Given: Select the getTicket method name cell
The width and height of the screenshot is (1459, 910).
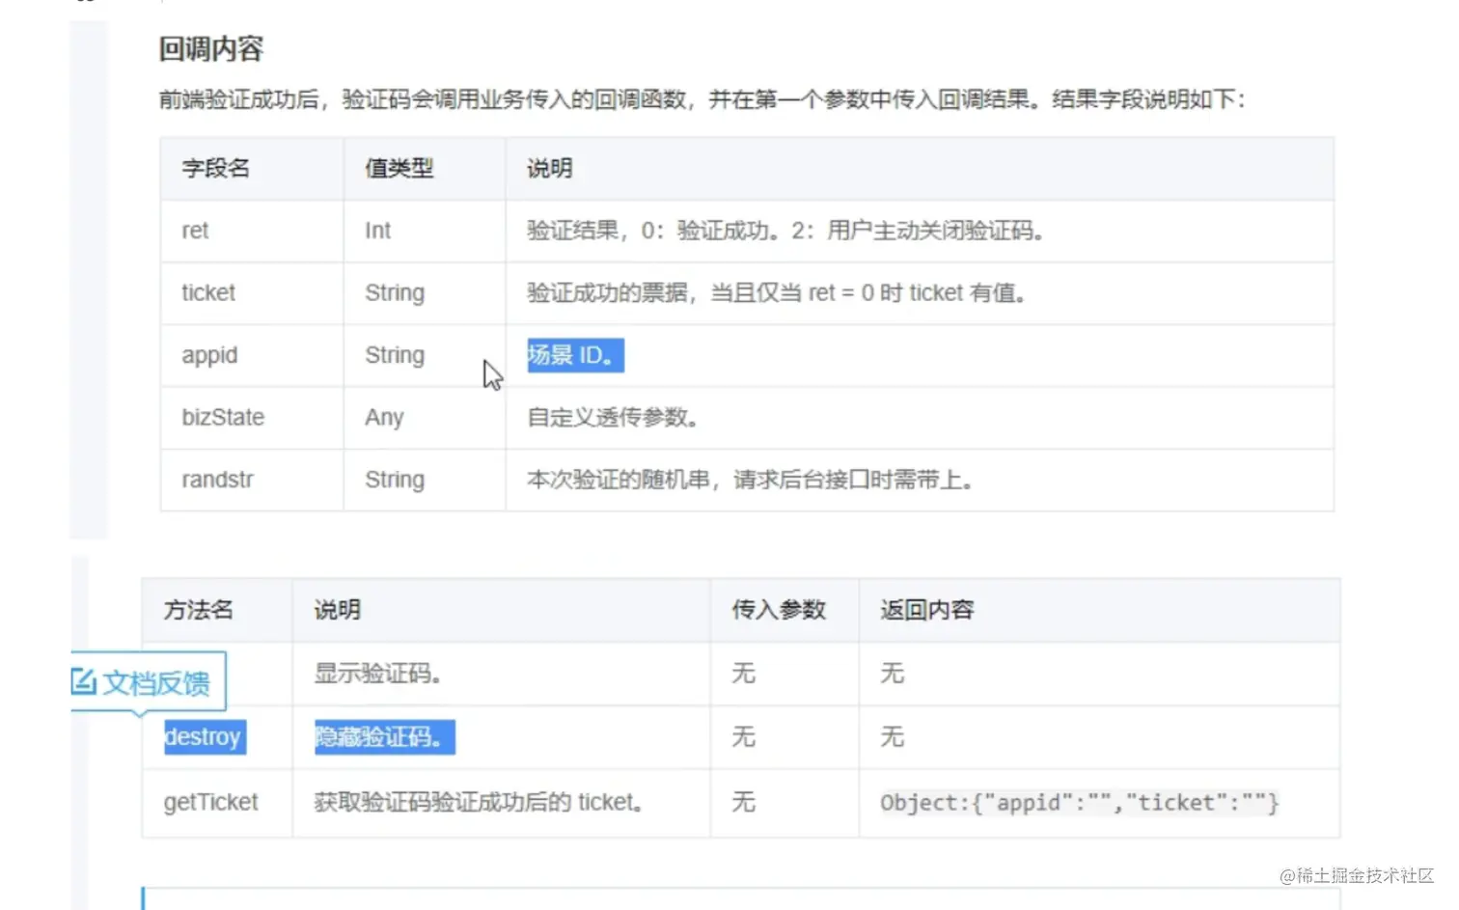Looking at the screenshot, I should click(211, 802).
